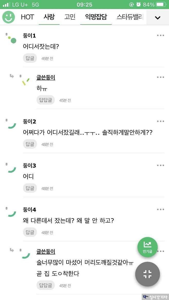169x300 pixels.
Task: Switch to the HOT tab
Action: point(27,17)
